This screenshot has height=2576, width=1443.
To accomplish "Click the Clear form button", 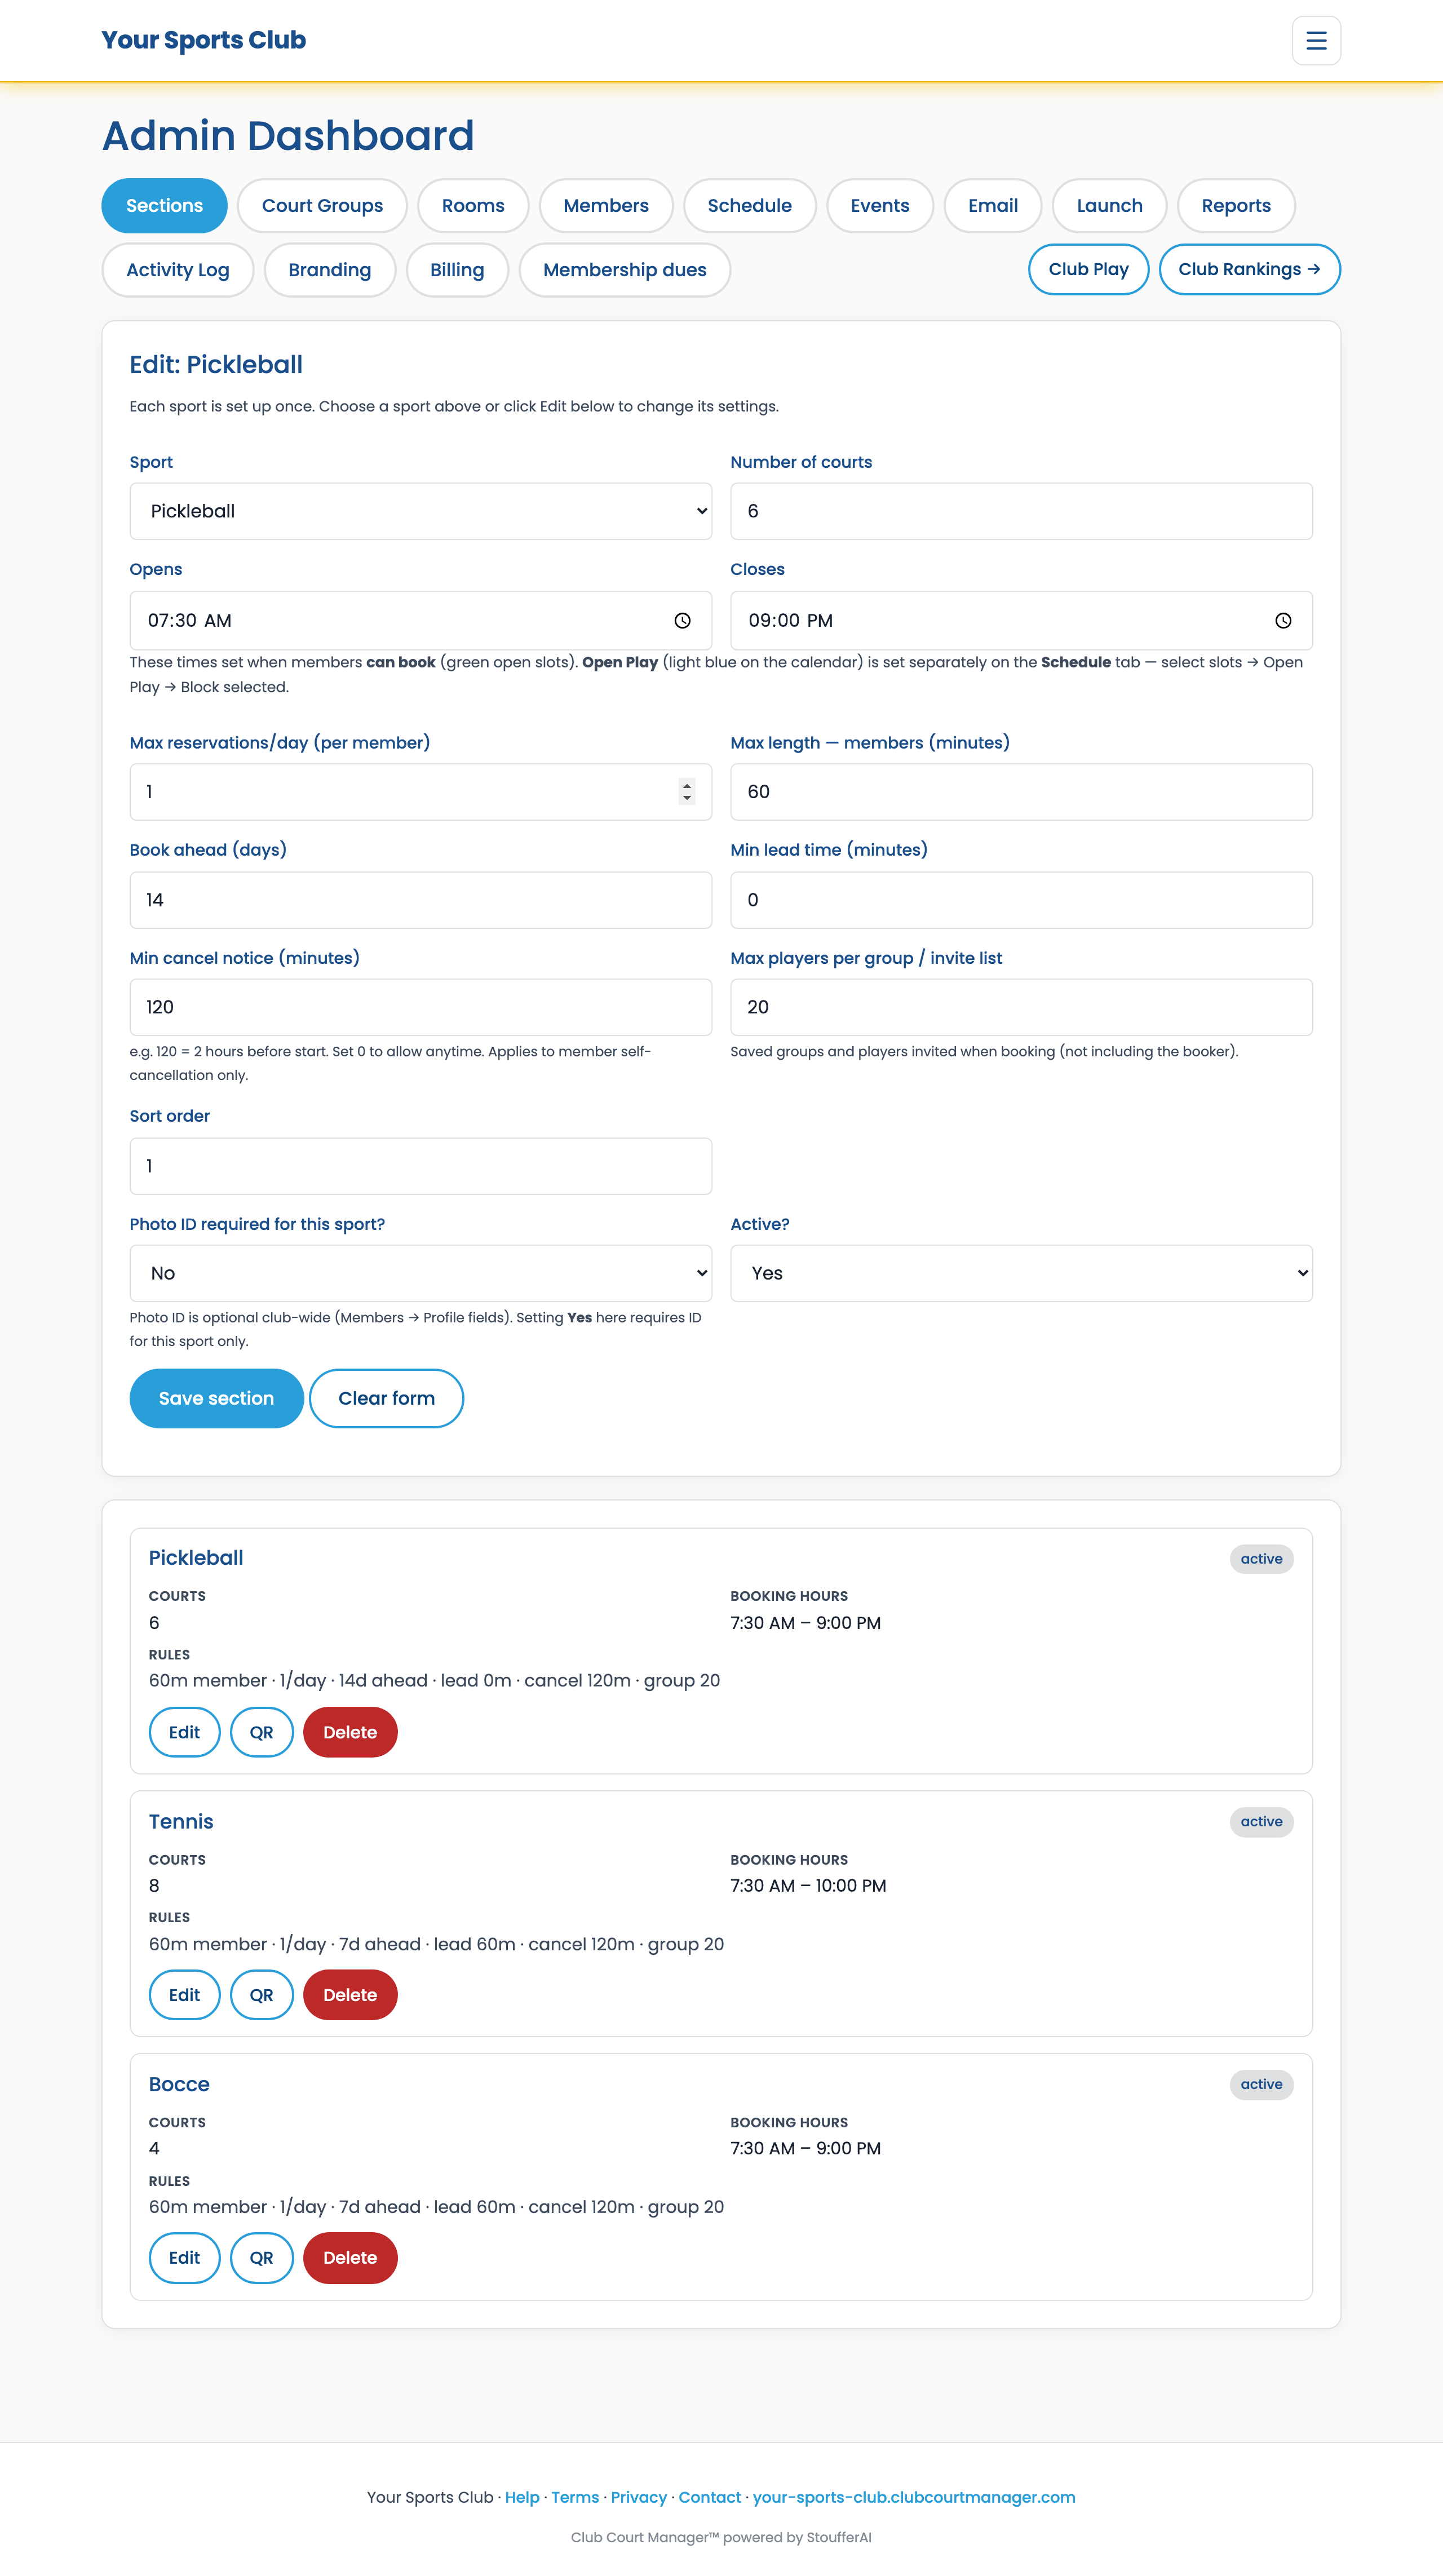I will point(386,1398).
